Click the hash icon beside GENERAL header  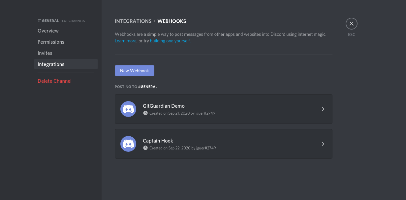click(x=39, y=20)
